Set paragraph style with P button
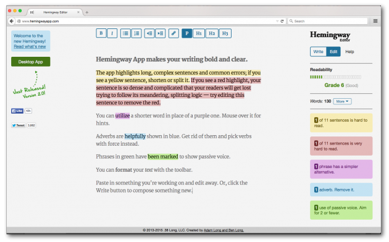 (x=187, y=33)
